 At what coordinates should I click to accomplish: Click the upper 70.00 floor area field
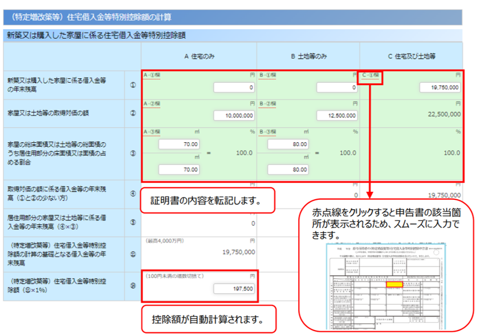coord(179,144)
